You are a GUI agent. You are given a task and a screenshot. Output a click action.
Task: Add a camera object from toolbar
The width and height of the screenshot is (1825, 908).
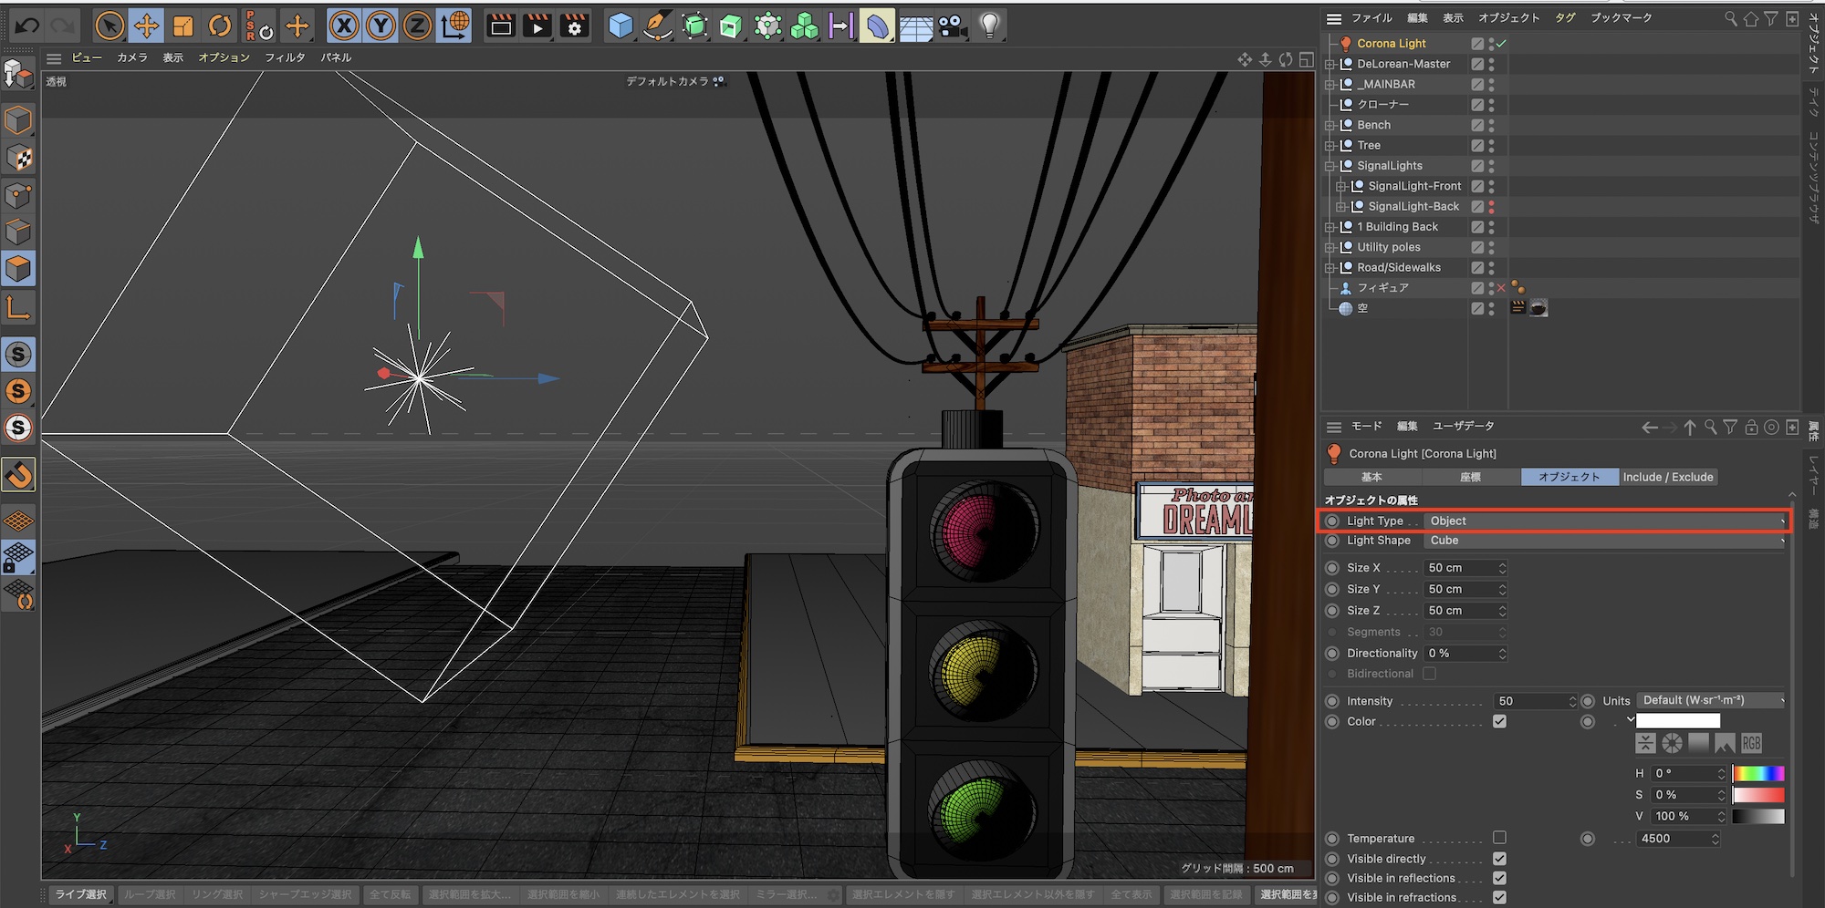point(953,26)
